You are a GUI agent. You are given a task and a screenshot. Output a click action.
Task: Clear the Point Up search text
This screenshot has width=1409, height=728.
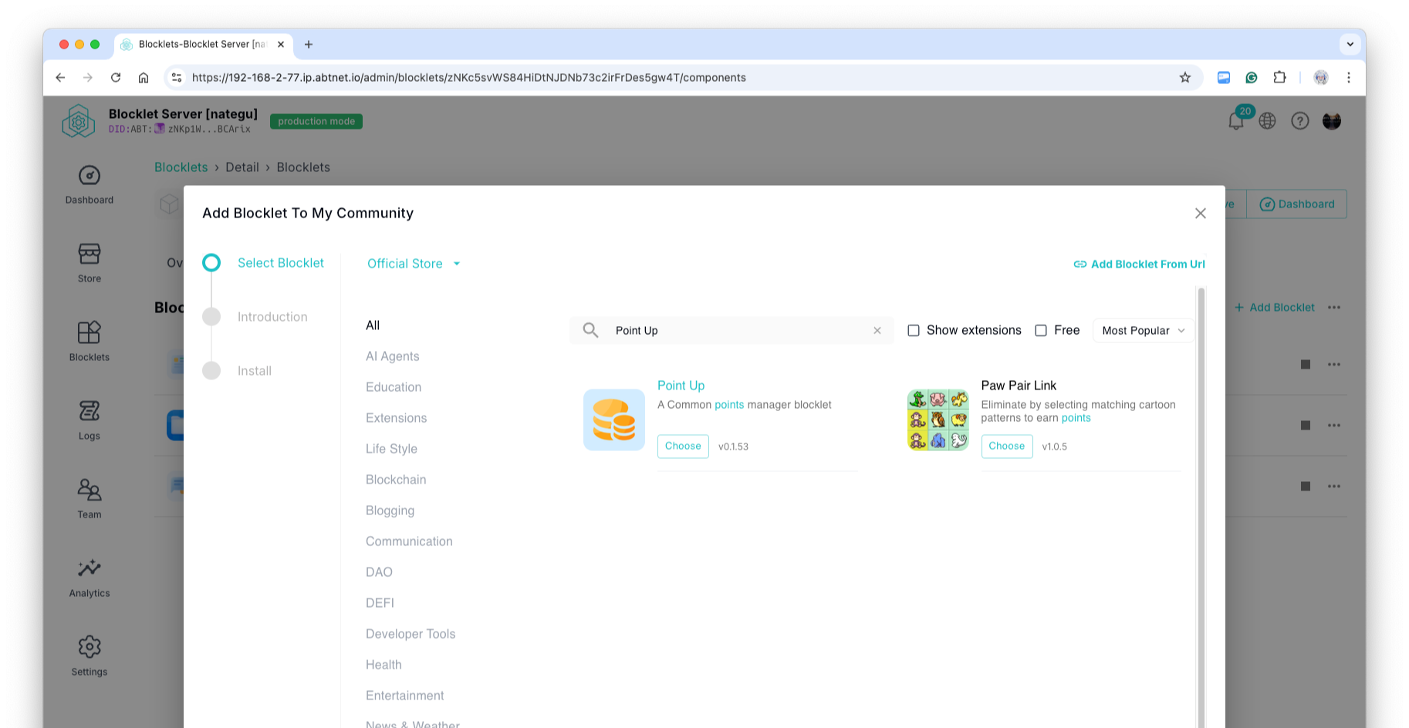tap(877, 330)
